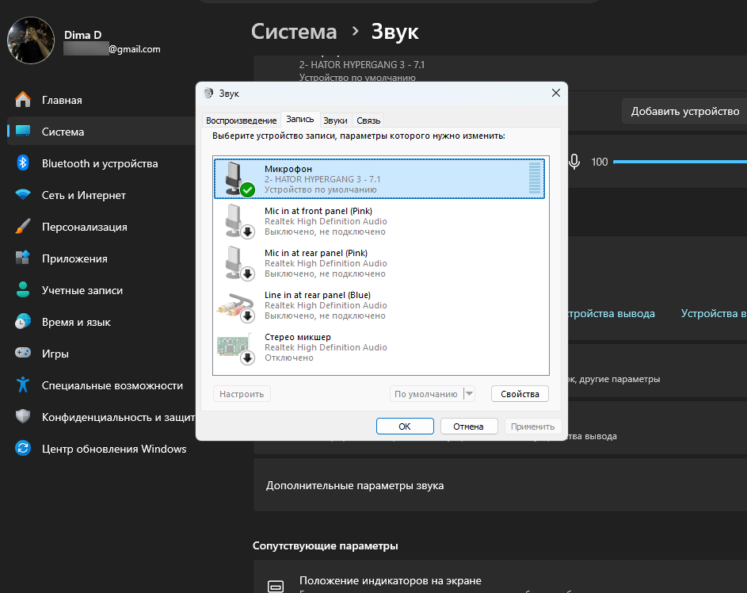Open Персонализация settings section
The height and width of the screenshot is (593, 747).
[101, 227]
